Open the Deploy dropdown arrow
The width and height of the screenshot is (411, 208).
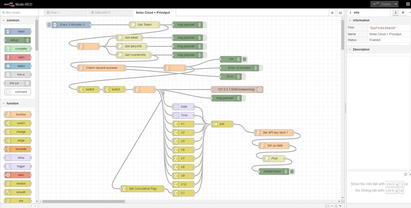(x=396, y=4)
